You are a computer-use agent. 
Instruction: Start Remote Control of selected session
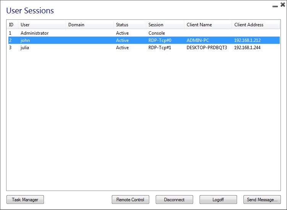[130, 199]
